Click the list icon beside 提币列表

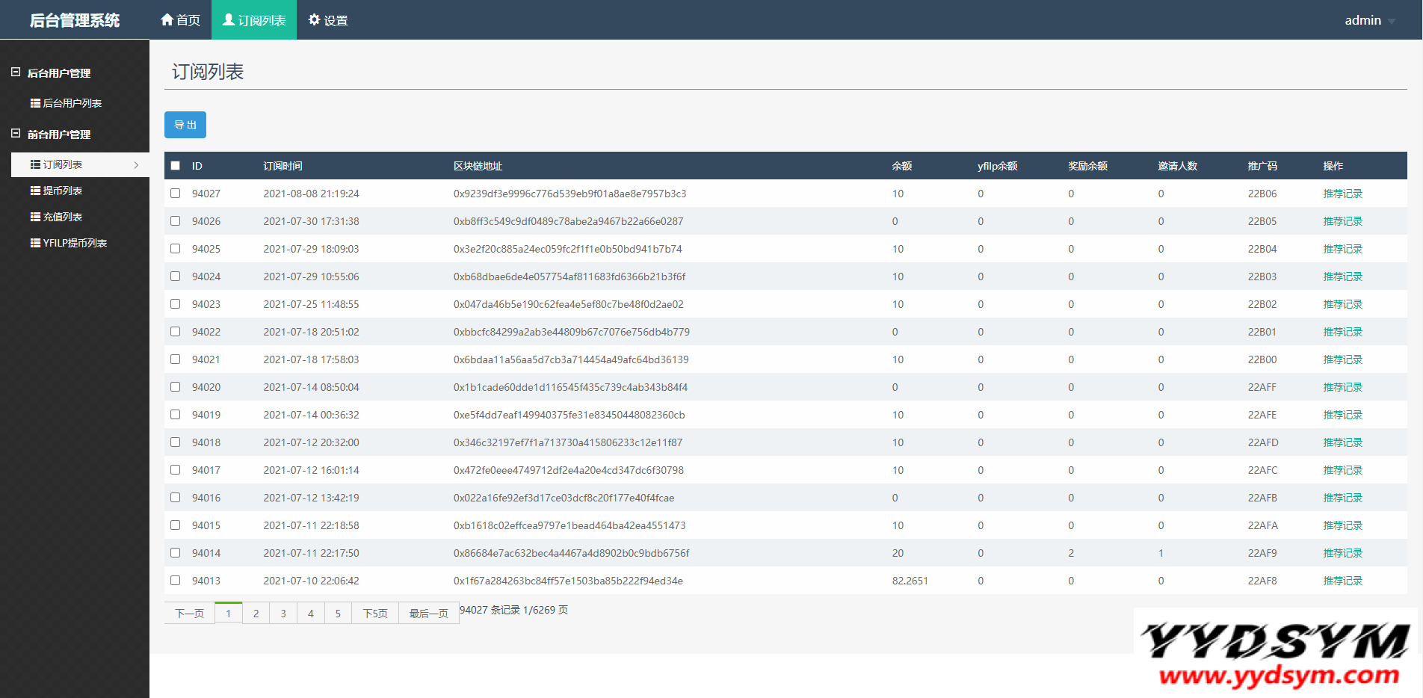pos(35,191)
